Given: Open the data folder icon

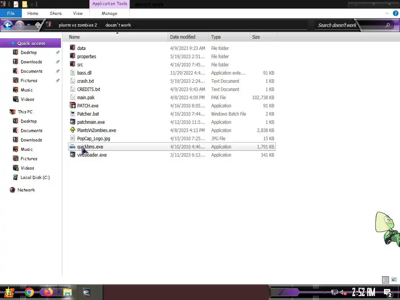Looking at the screenshot, I should [x=73, y=48].
